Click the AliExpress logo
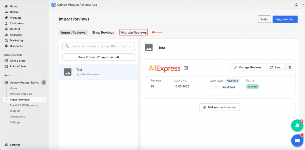Image resolution: width=305 pixels, height=150 pixels. [165, 68]
